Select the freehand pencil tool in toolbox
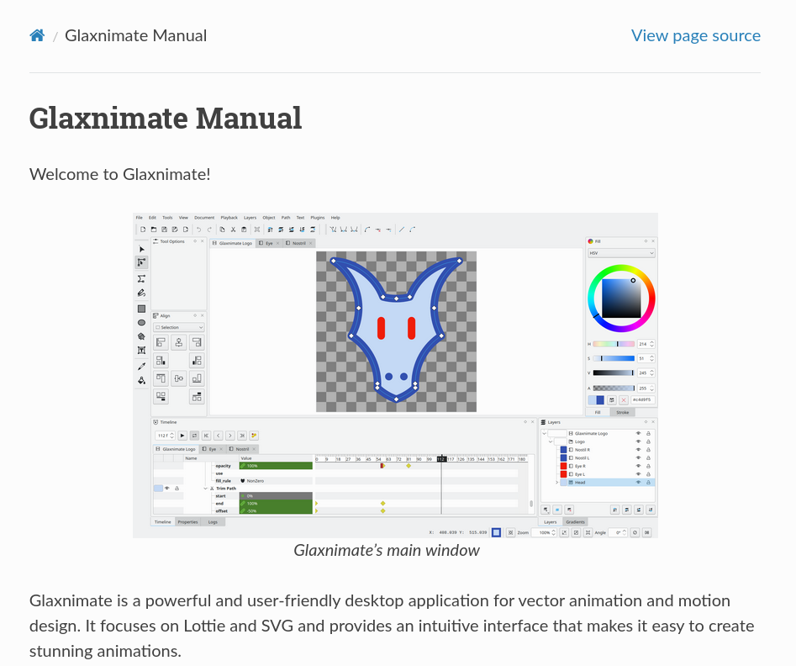Viewport: 796px width, 666px height. click(x=142, y=293)
